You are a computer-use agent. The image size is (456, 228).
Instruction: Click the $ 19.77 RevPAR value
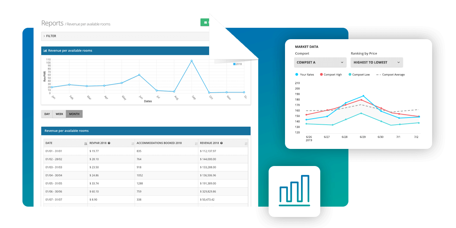[x=94, y=151]
